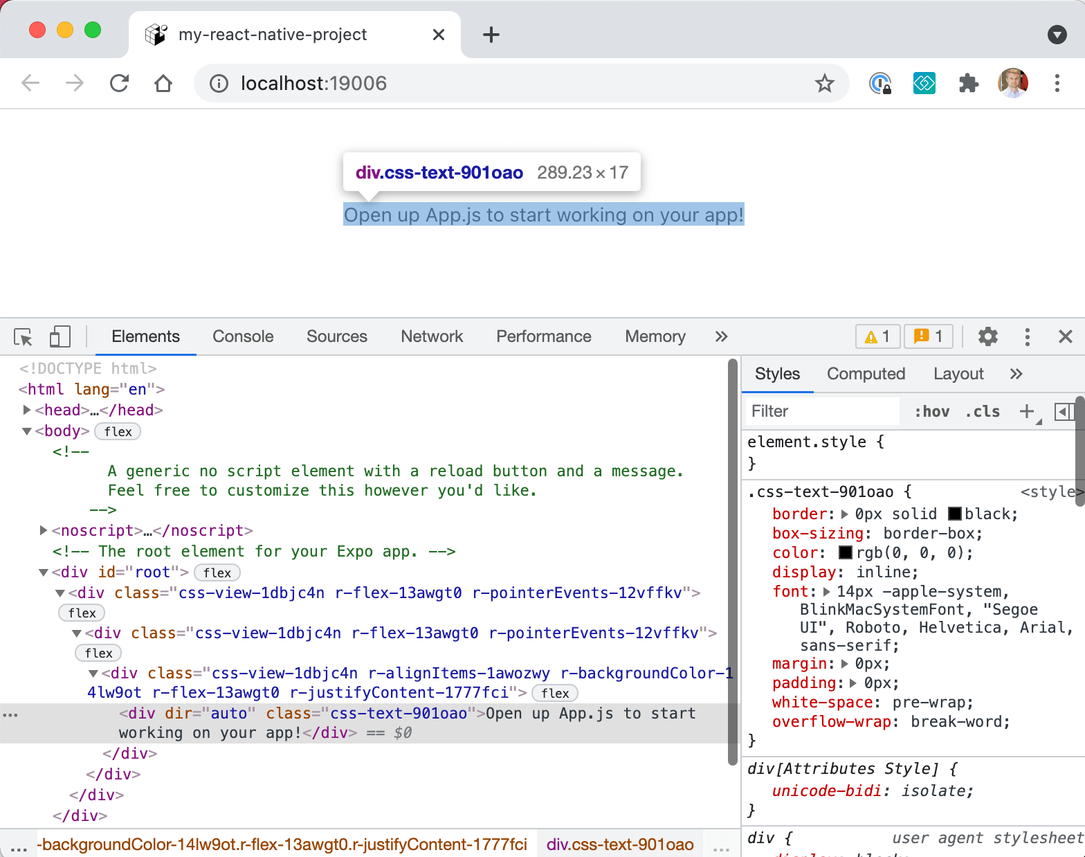Show more sidebar tabs chevron
1085x857 pixels.
1016,374
